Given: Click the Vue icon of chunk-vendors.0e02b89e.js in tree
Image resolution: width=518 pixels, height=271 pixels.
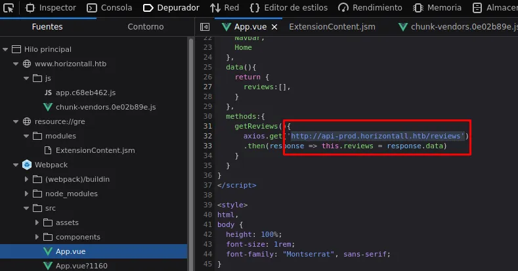Looking at the screenshot, I should pyautogui.click(x=48, y=107).
